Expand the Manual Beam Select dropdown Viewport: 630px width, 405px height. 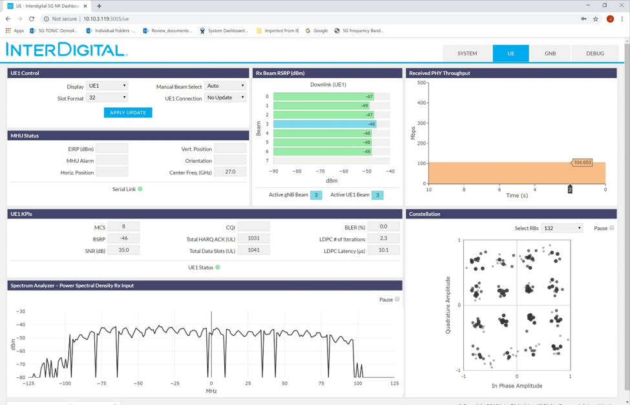pyautogui.click(x=225, y=86)
